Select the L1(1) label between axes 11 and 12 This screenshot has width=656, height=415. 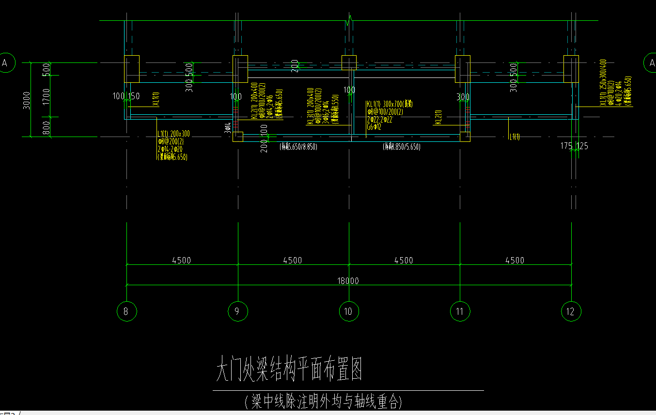[x=515, y=137]
